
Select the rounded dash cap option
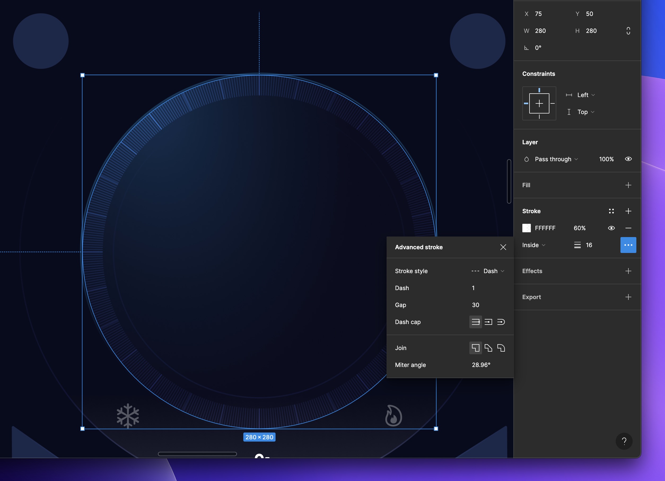(501, 322)
